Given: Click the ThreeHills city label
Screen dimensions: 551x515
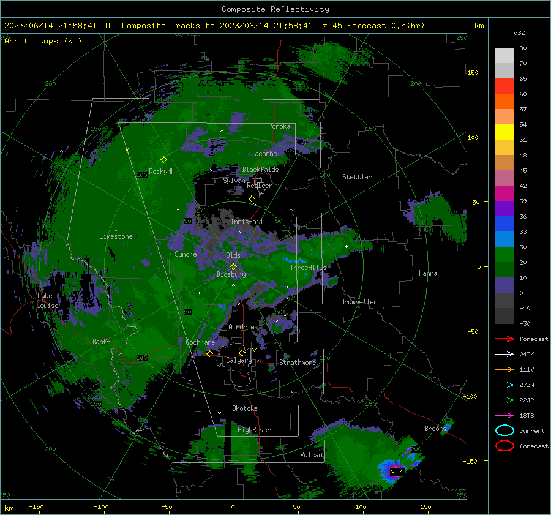Looking at the screenshot, I should pos(308,268).
